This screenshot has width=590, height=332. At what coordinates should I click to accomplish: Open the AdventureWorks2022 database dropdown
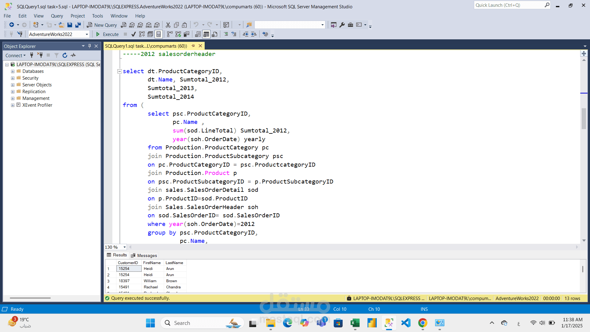pos(87,34)
